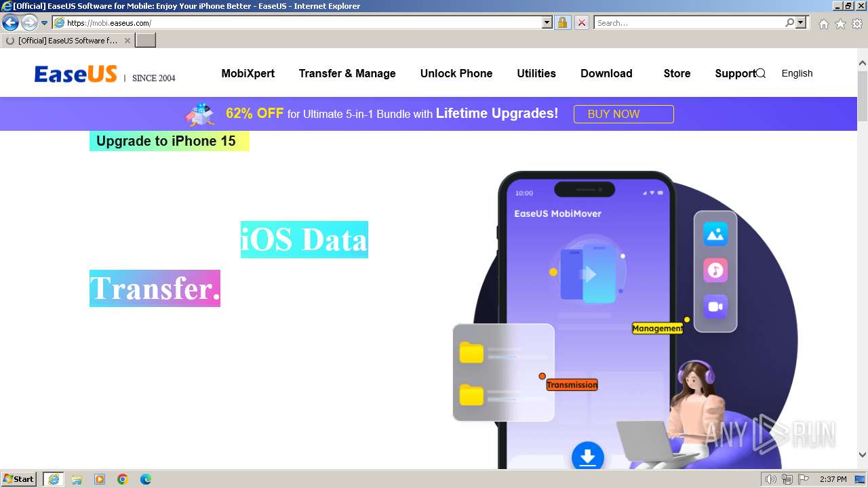Click the Management label on phone graphic
Viewport: 868px width, 488px height.
pyautogui.click(x=657, y=328)
